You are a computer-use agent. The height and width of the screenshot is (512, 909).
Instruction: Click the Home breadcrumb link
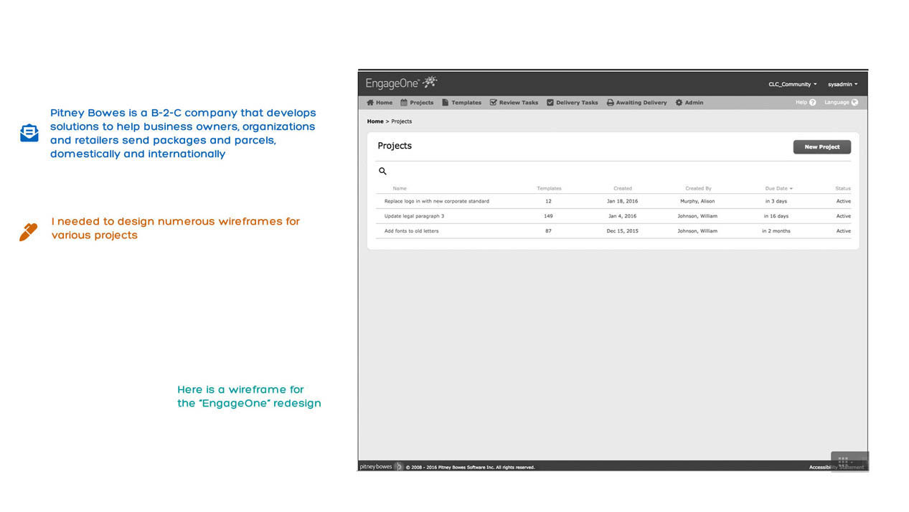point(375,121)
